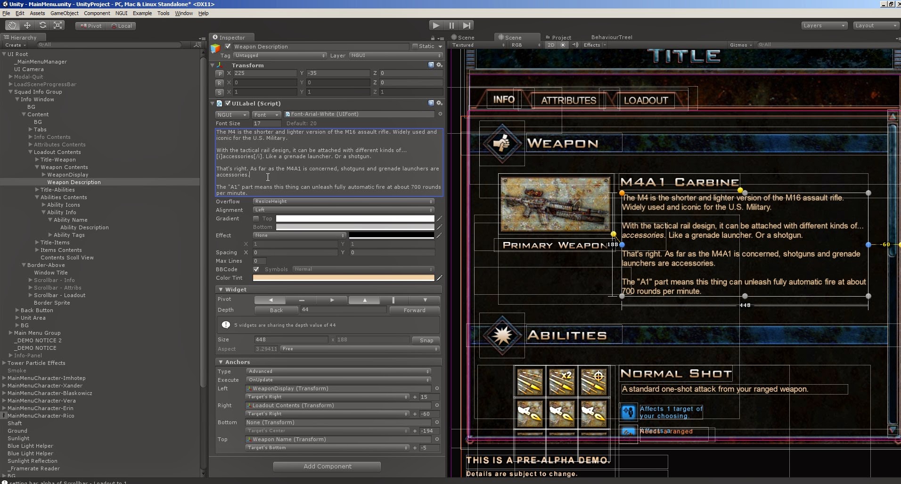Open the Overflow ResizeHeight dropdown
This screenshot has height=484, width=901.
[344, 202]
